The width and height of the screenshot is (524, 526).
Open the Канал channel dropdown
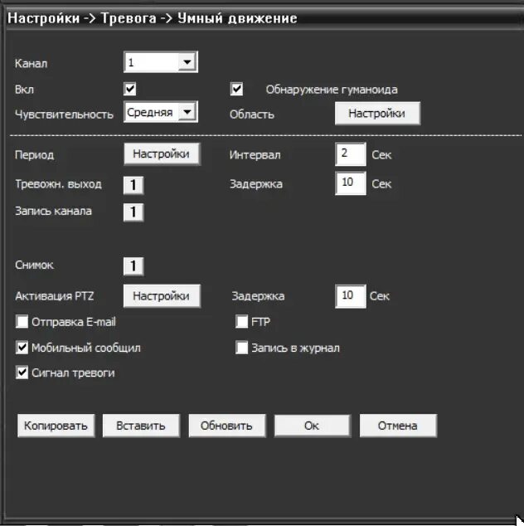161,62
